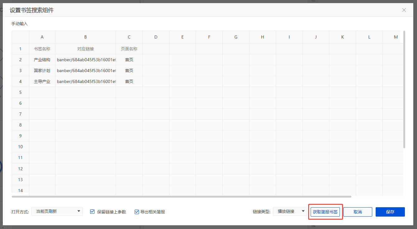
Task: Select the 主导产业 cell
Action: (x=42, y=81)
